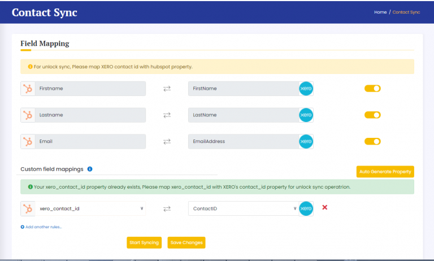Turn off the Email mapping toggle
Image resolution: width=434 pixels, height=261 pixels.
point(372,141)
